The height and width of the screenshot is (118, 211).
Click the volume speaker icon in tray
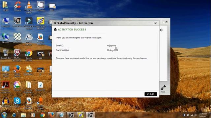pyautogui.click(x=196, y=115)
